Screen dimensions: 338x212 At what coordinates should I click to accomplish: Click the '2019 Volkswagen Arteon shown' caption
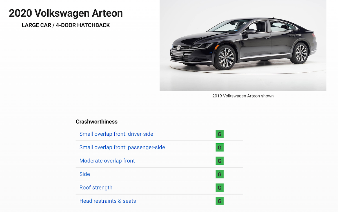click(243, 96)
